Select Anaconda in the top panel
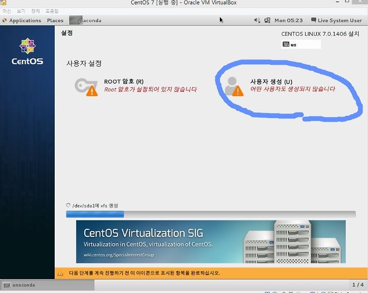Image resolution: width=368 pixels, height=293 pixels. click(85, 20)
